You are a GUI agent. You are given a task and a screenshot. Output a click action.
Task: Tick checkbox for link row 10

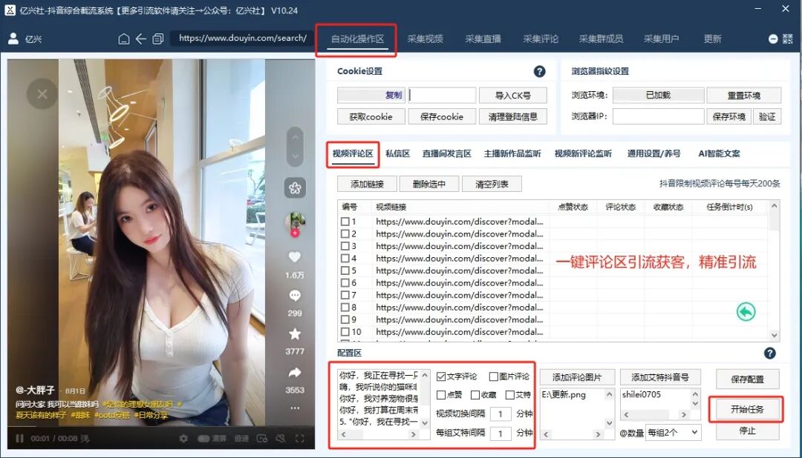tap(345, 332)
